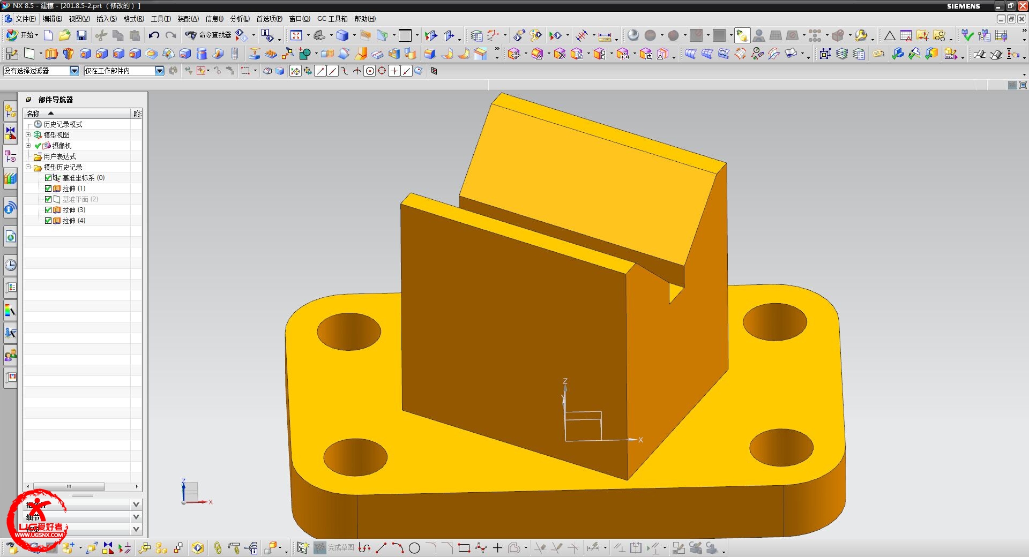Select the 历史记录模式 tree item
The image size is (1029, 557).
63,124
